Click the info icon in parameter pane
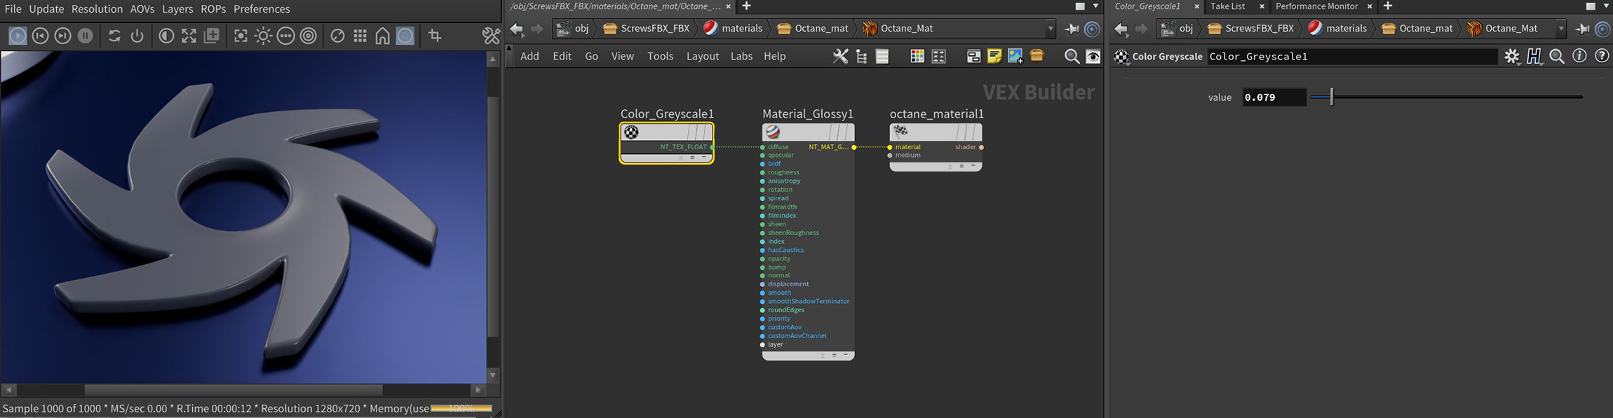 pyautogui.click(x=1579, y=56)
